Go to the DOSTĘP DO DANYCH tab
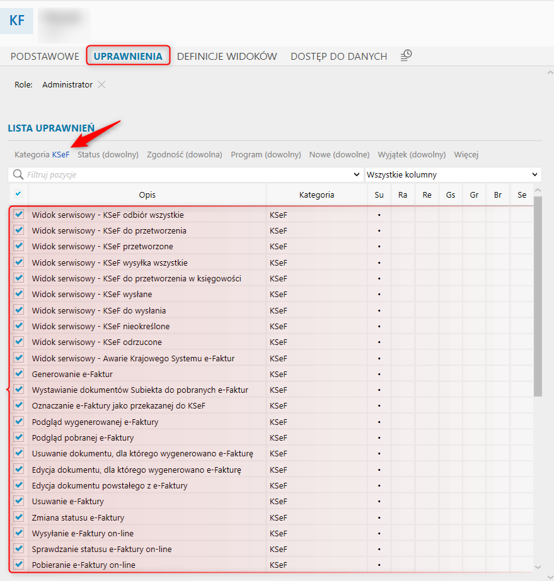 (x=339, y=56)
